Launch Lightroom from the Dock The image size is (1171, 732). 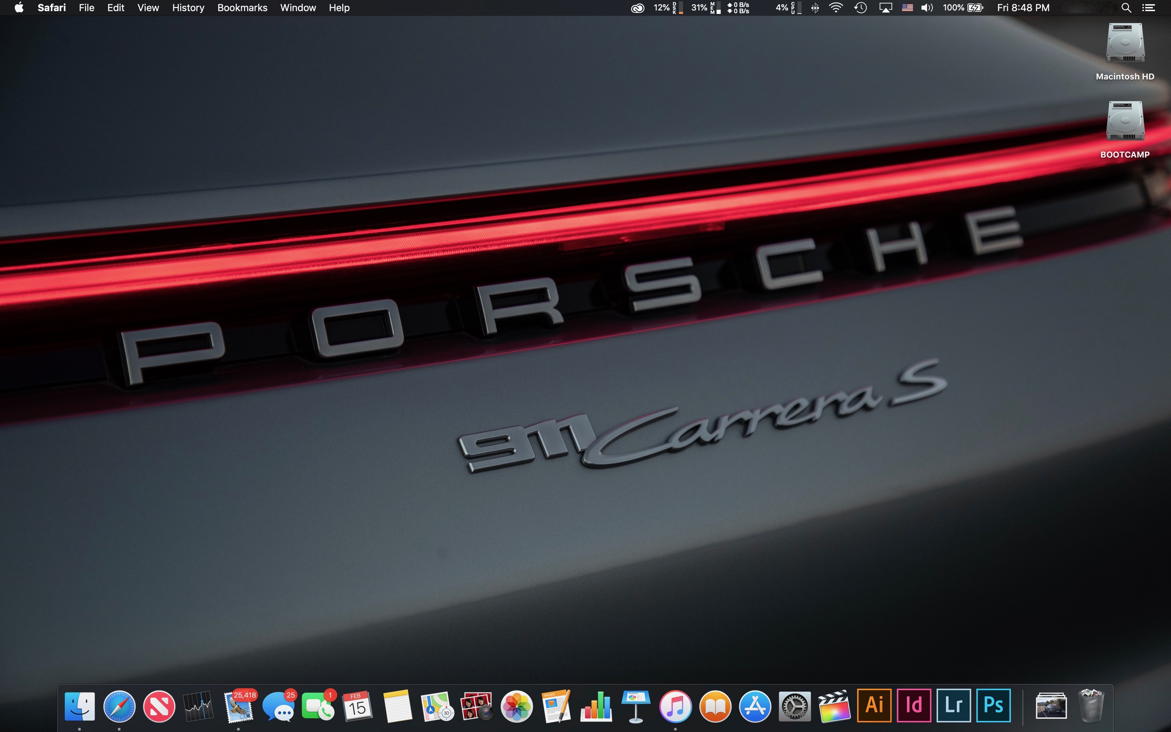click(953, 706)
